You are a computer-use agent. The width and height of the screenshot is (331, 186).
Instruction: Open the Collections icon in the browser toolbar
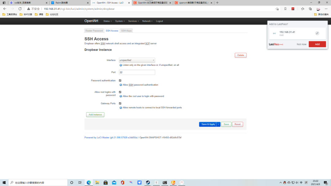click(x=310, y=9)
